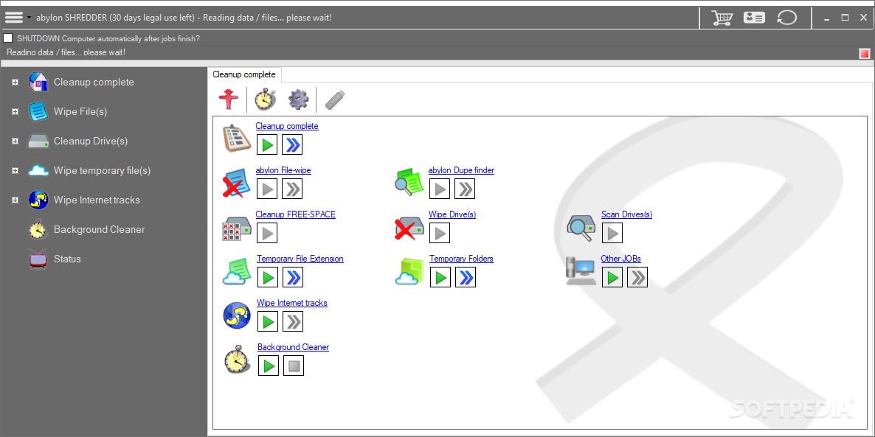Click Wipe Drive(s) play button
This screenshot has width=875, height=437.
[x=440, y=233]
